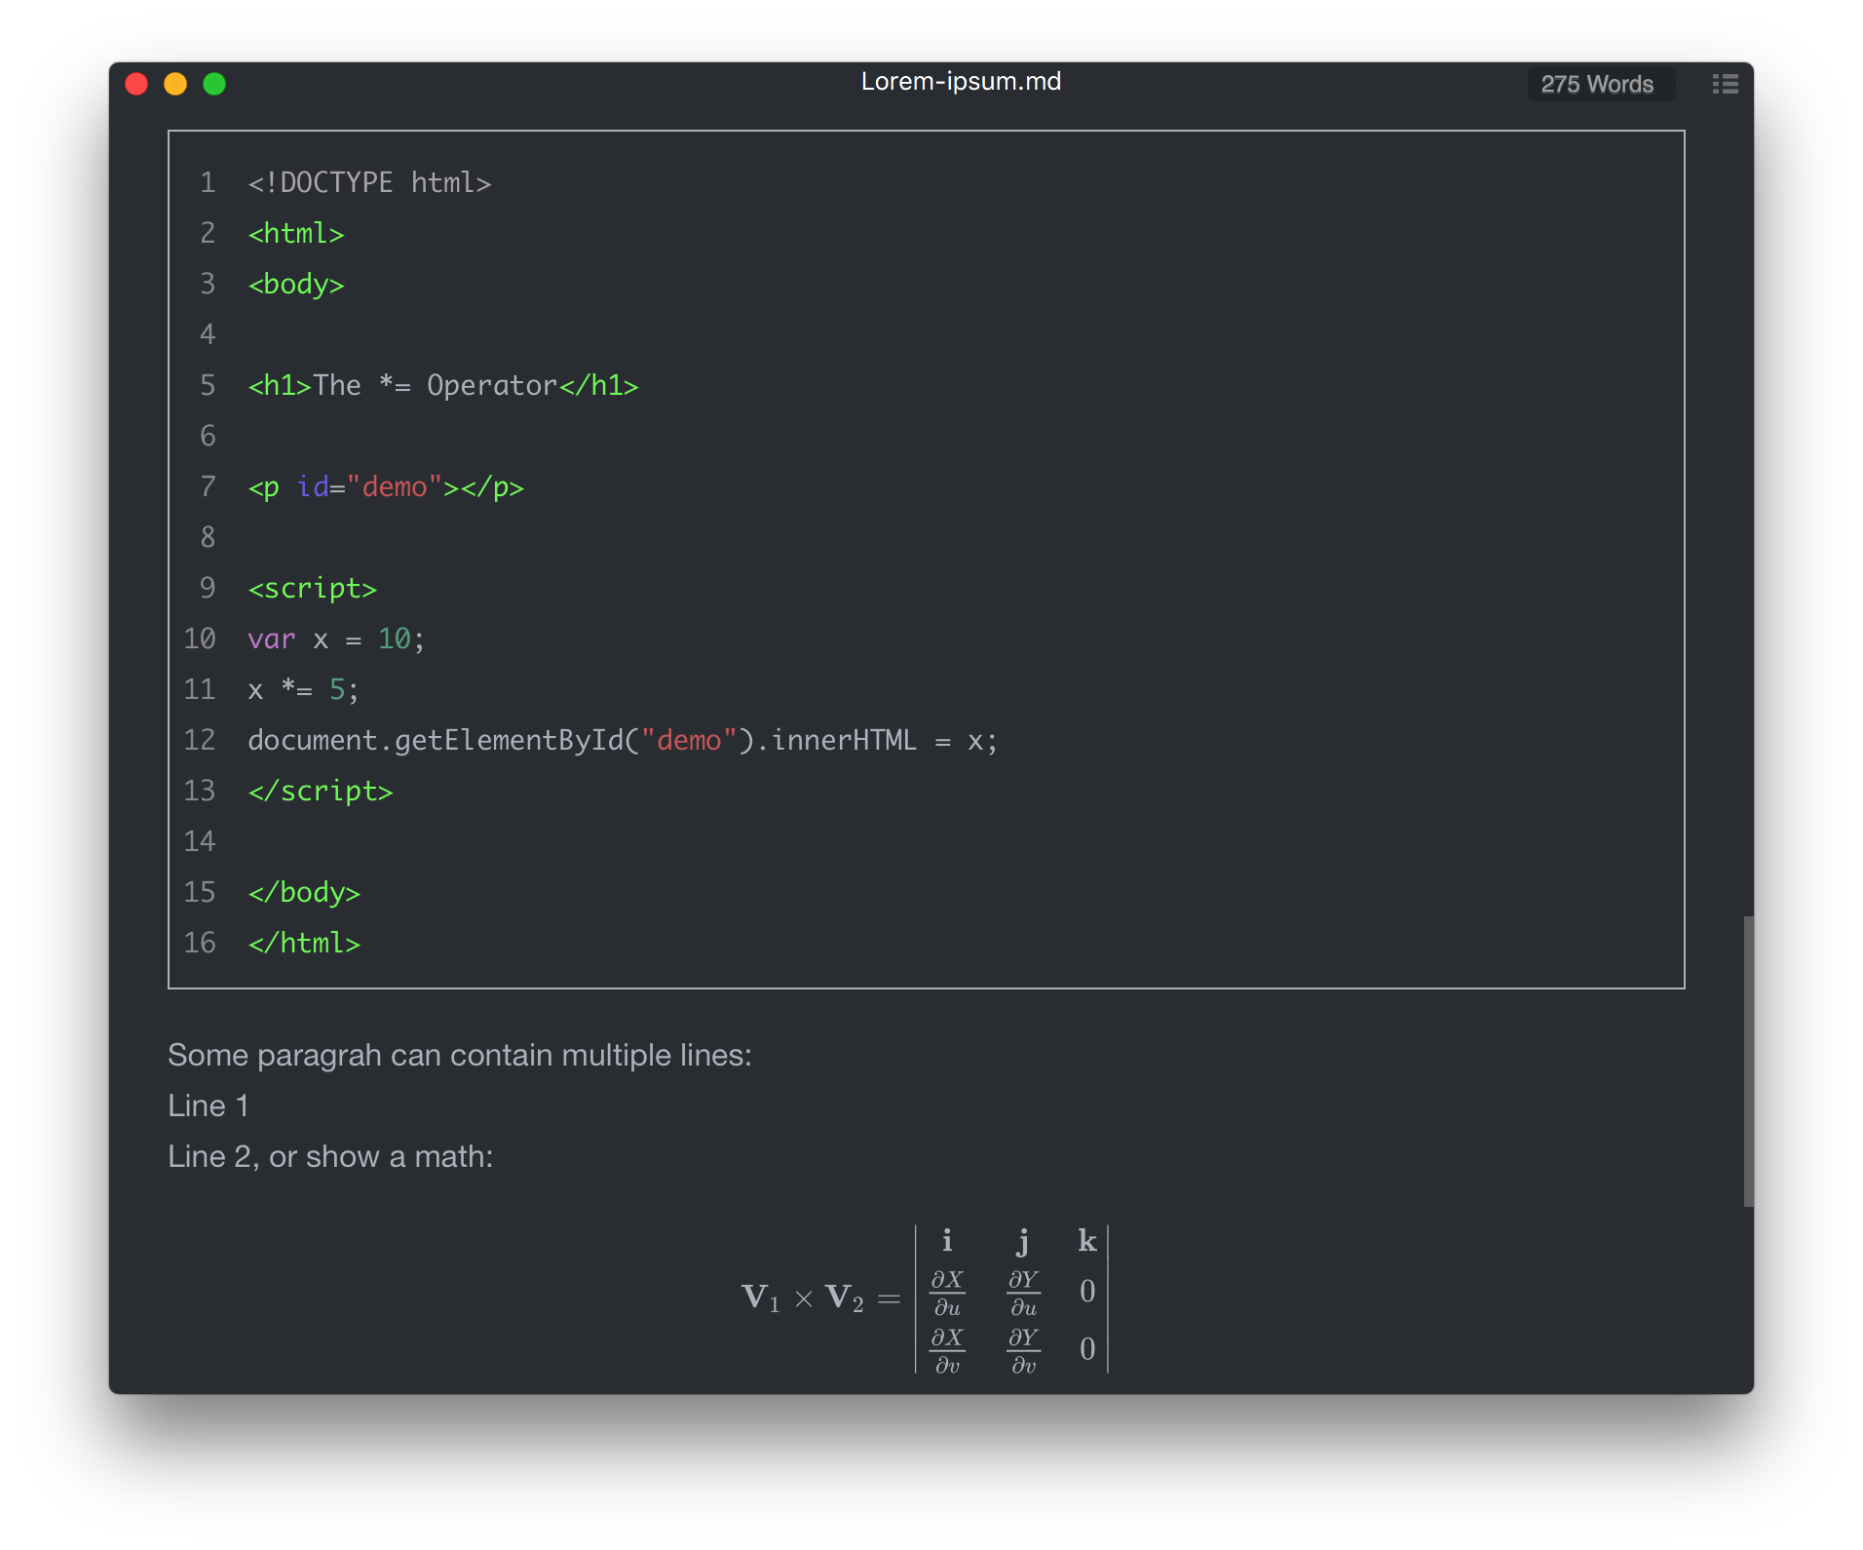Click the opening <body> tag line
This screenshot has height=1550, width=1863.
(296, 284)
